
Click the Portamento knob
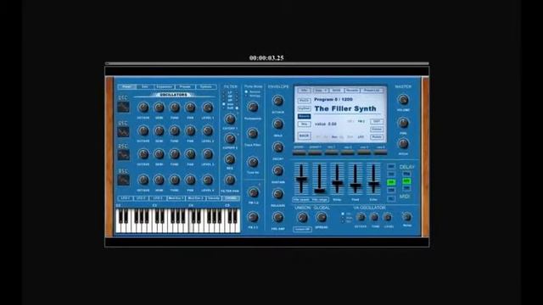[253, 107]
